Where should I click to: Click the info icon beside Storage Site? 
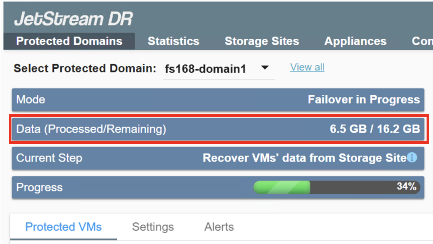[412, 157]
